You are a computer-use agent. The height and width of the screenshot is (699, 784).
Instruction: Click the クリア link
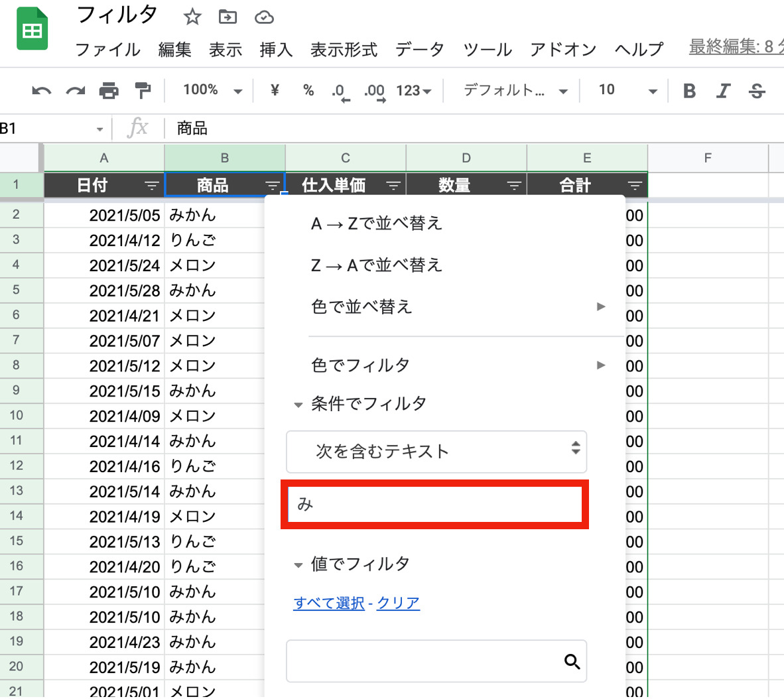click(x=398, y=603)
